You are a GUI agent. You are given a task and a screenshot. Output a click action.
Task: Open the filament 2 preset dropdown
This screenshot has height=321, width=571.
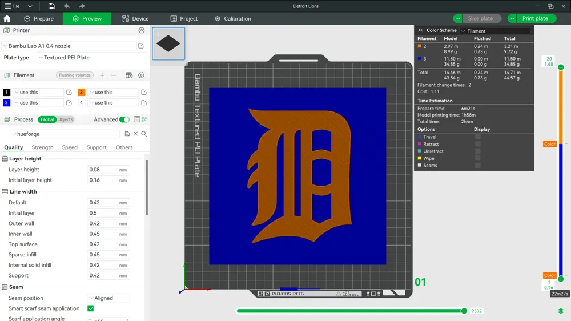(113, 92)
